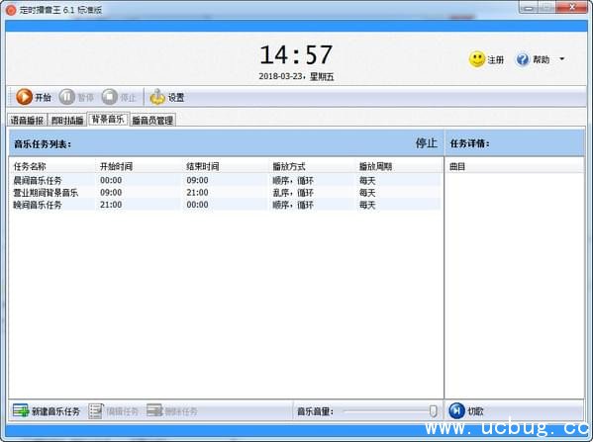Expand the dropdown arrow next to 帮助
Image resolution: width=593 pixels, height=442 pixels.
coord(562,59)
